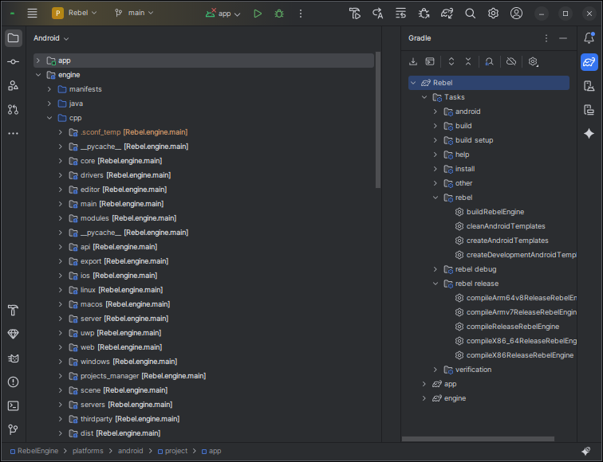The width and height of the screenshot is (603, 462).
Task: Open main branch dropdown
Action: (134, 13)
